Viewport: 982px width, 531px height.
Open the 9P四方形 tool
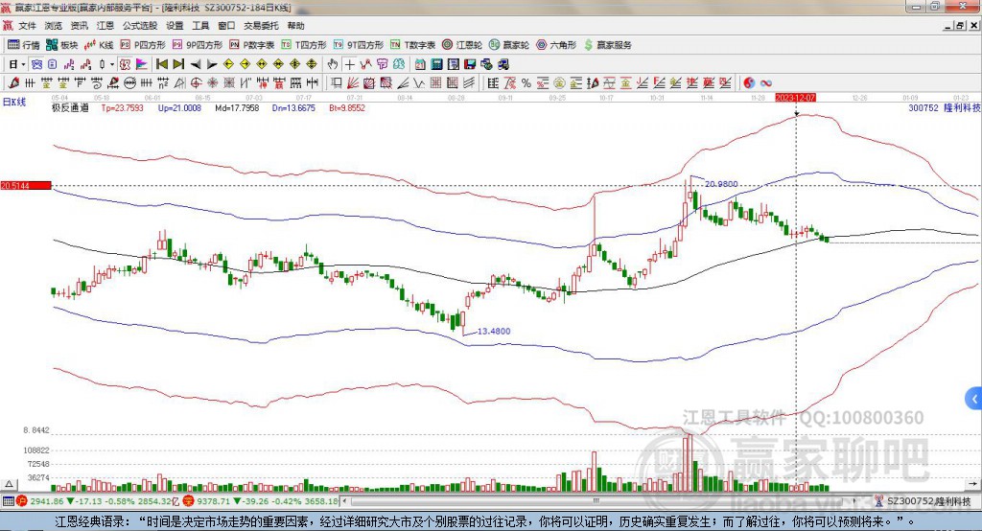coord(198,45)
